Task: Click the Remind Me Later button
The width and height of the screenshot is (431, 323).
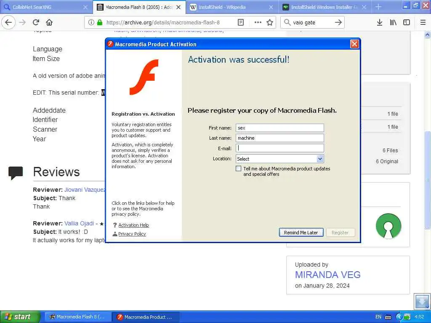Action: coord(301,233)
